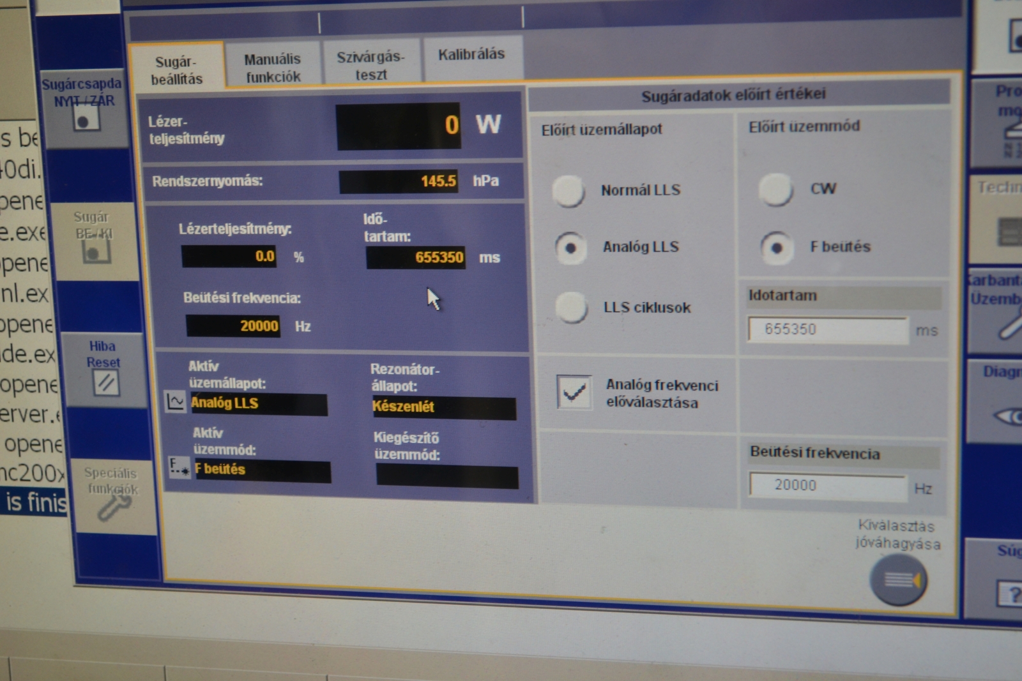Click the Sugárcsapda NYIT/ZÁR icon button
The width and height of the screenshot is (1022, 681).
point(84,117)
